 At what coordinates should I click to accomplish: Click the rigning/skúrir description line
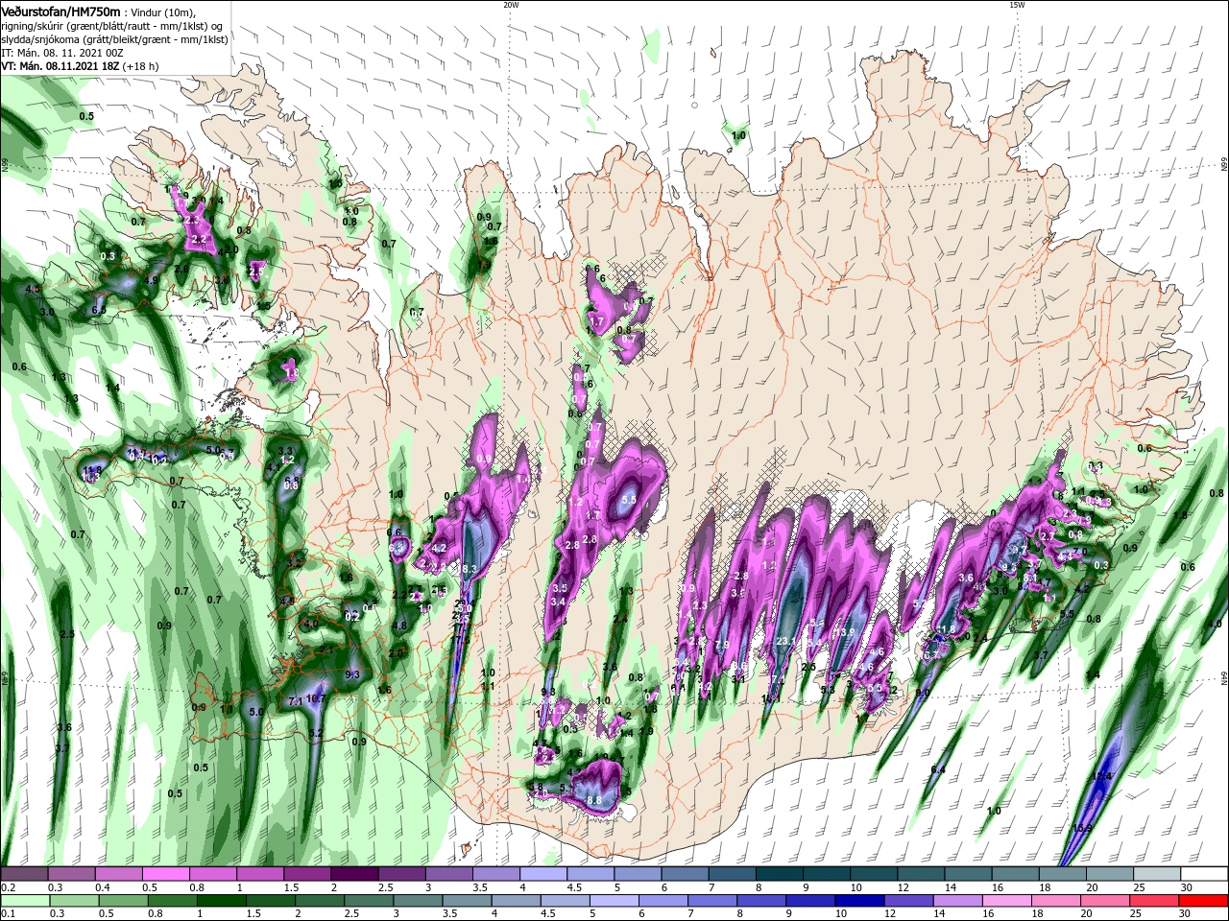point(113,26)
